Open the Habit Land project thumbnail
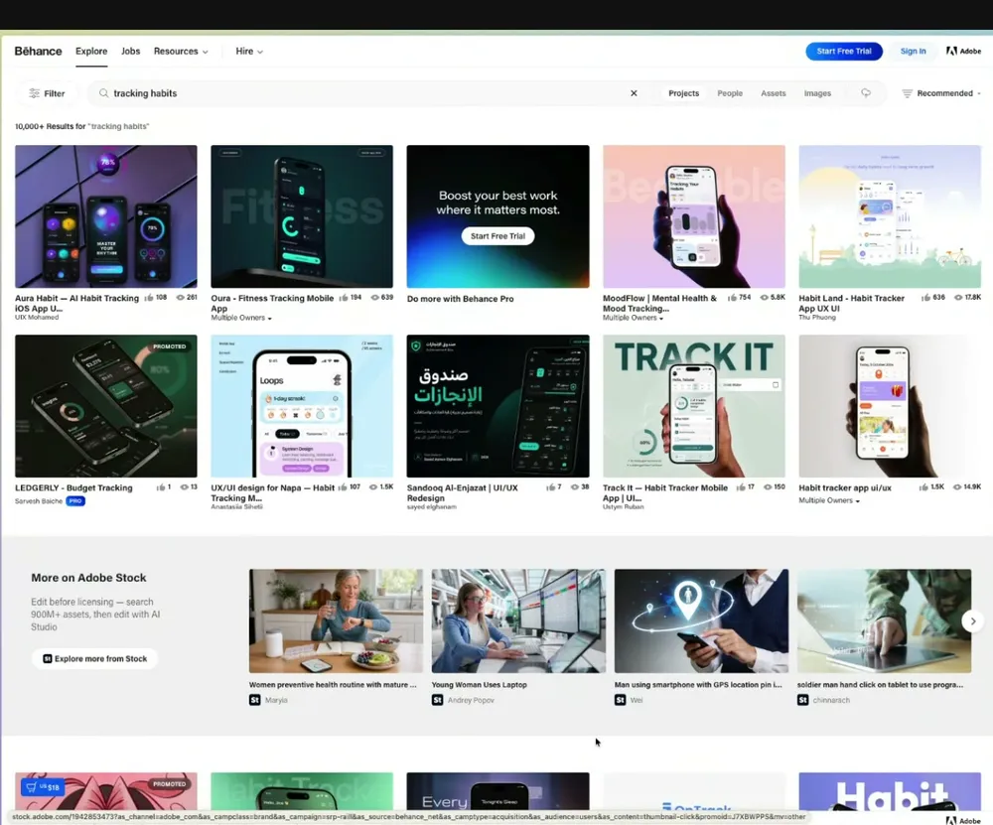 point(890,216)
